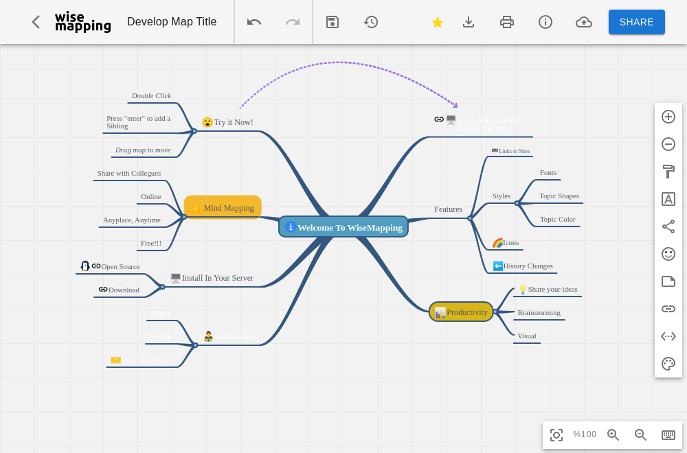Collapse the 'Install In Your Server' branch connector

[x=163, y=287]
